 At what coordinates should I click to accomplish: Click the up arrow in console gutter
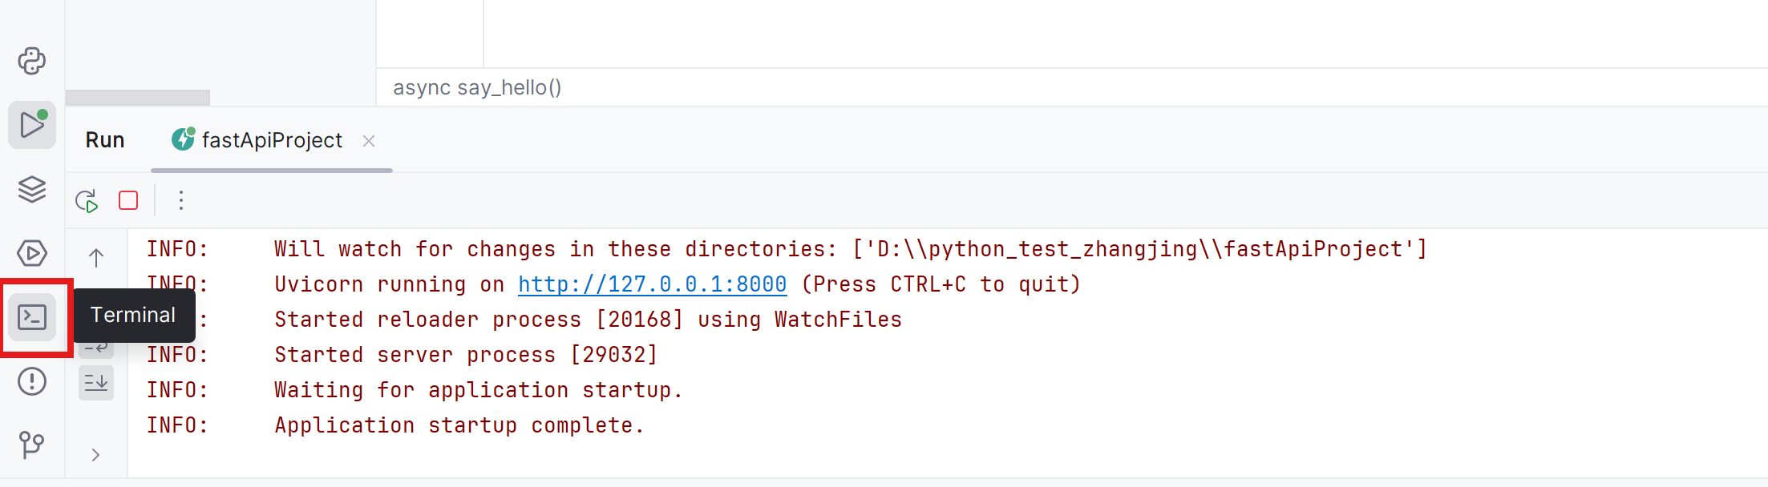(x=96, y=258)
